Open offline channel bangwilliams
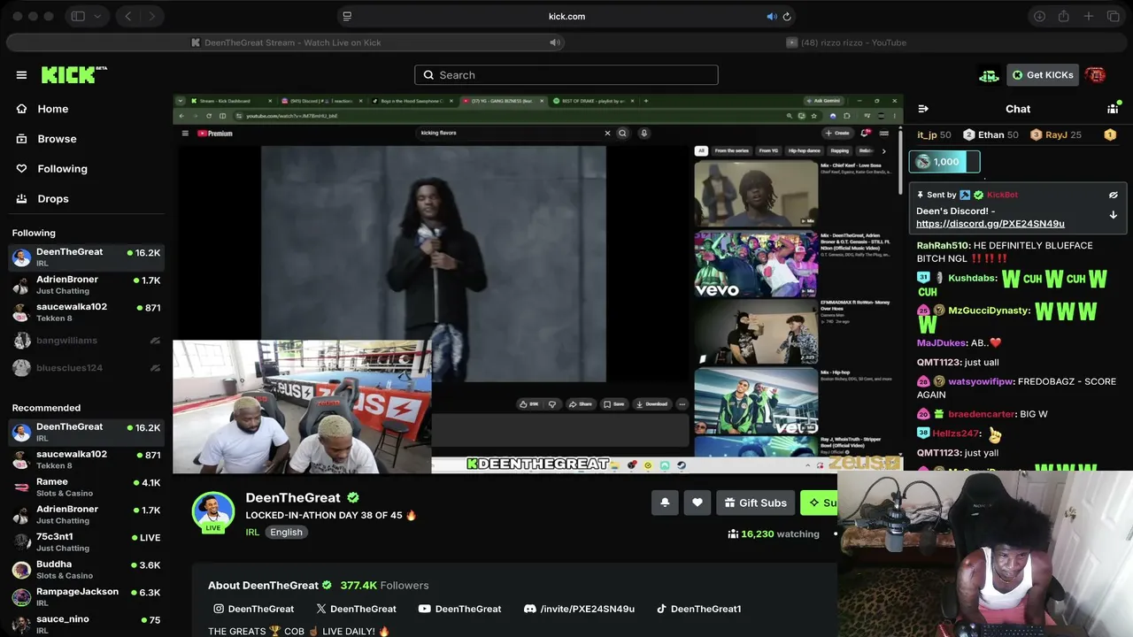Image resolution: width=1133 pixels, height=637 pixels. pyautogui.click(x=86, y=341)
